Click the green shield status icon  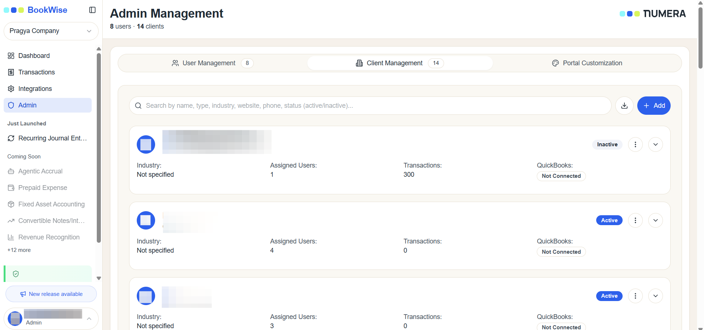point(16,274)
